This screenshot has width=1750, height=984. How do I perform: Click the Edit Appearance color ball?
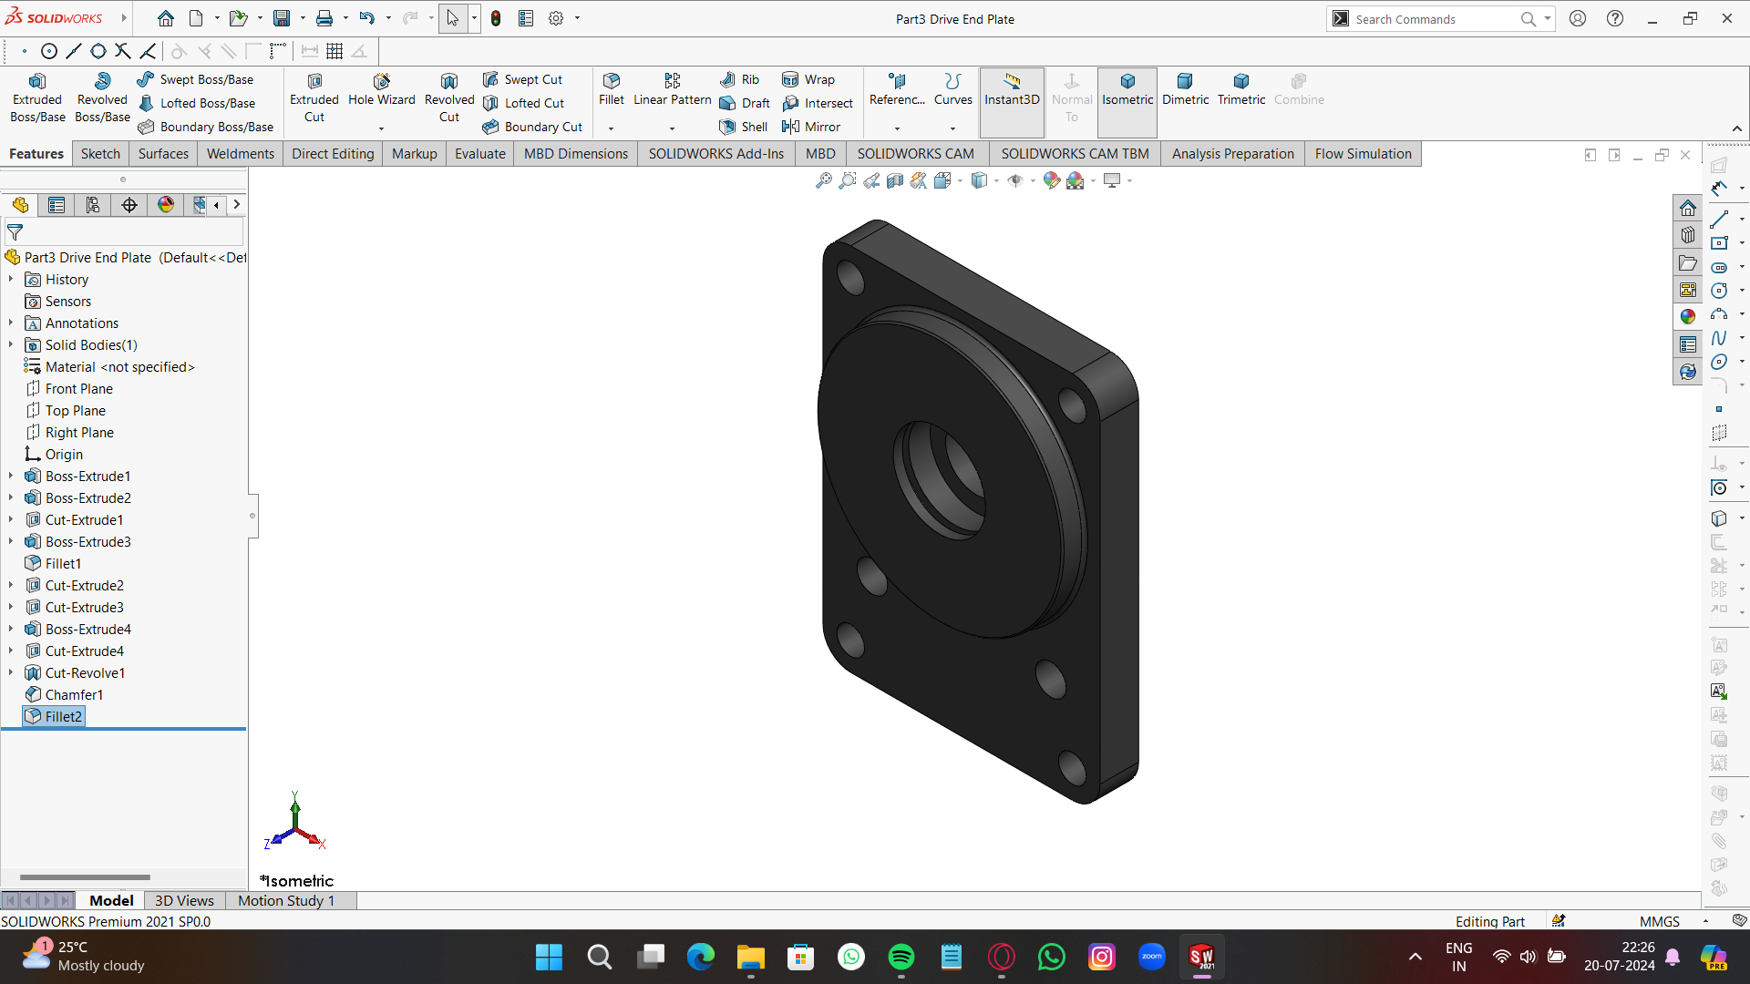(1051, 180)
